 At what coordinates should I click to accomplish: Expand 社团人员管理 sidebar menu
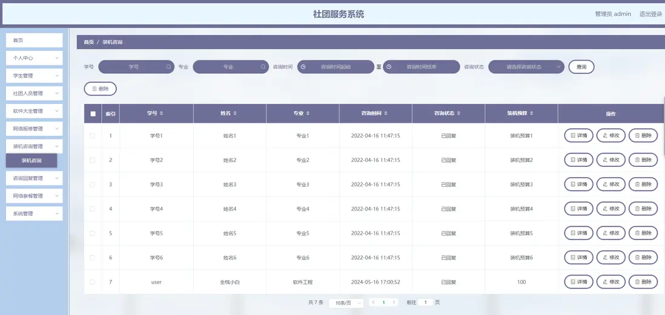35,94
